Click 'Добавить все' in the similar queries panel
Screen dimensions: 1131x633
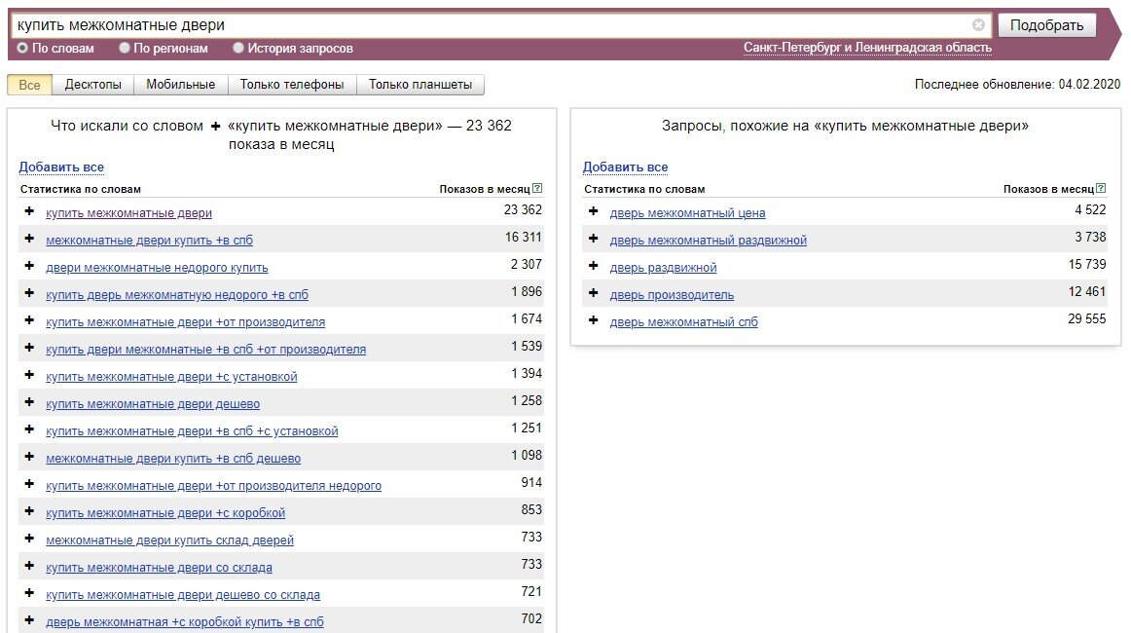[x=626, y=167]
